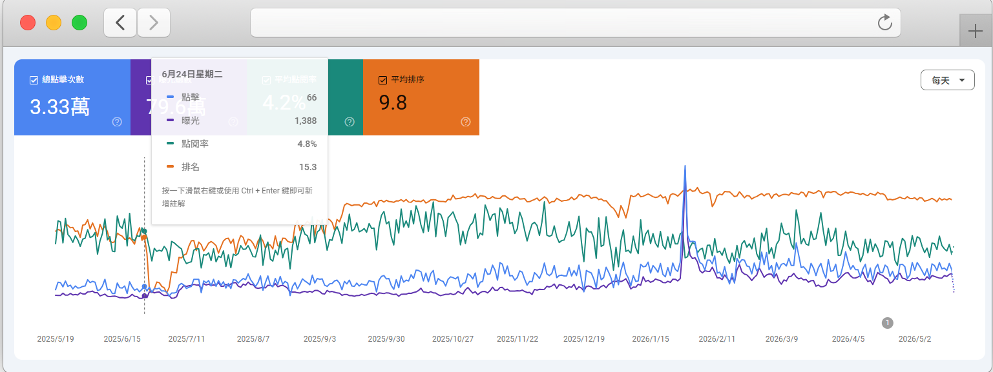This screenshot has width=993, height=372.
Task: Focus the browser address bar
Action: (575, 23)
